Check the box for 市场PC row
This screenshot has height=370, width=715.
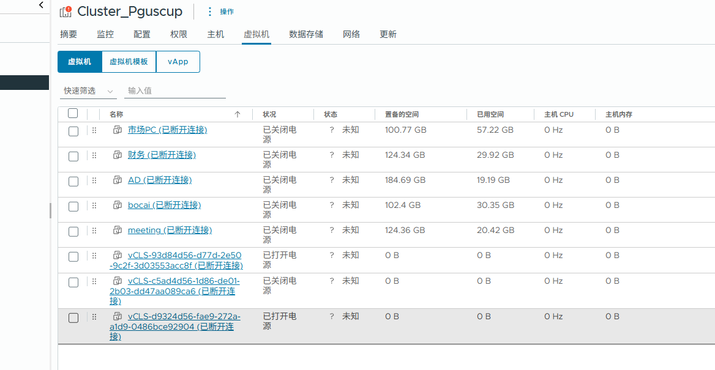[73, 131]
